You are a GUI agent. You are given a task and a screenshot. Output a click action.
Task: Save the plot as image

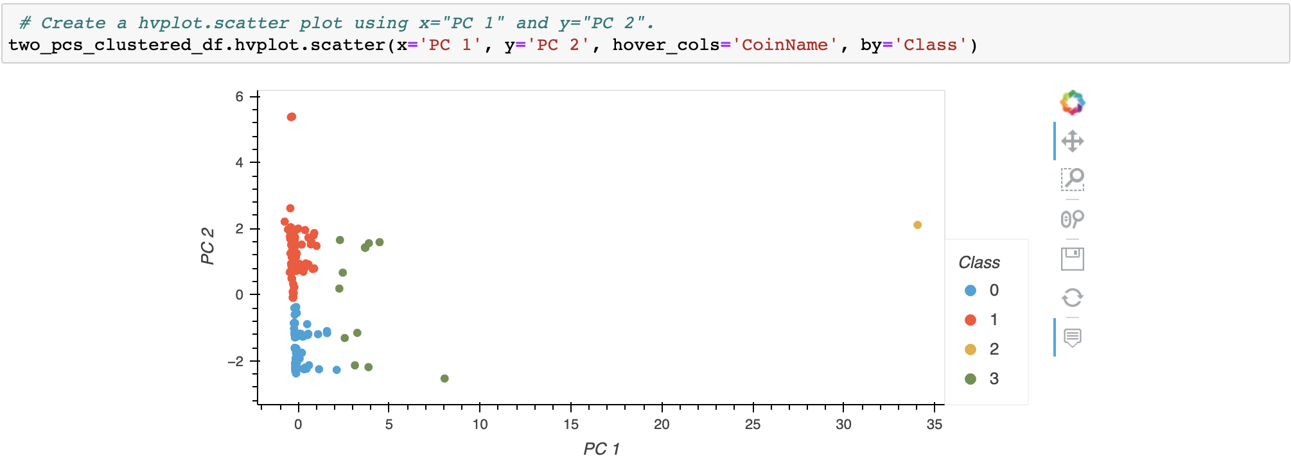1072,259
